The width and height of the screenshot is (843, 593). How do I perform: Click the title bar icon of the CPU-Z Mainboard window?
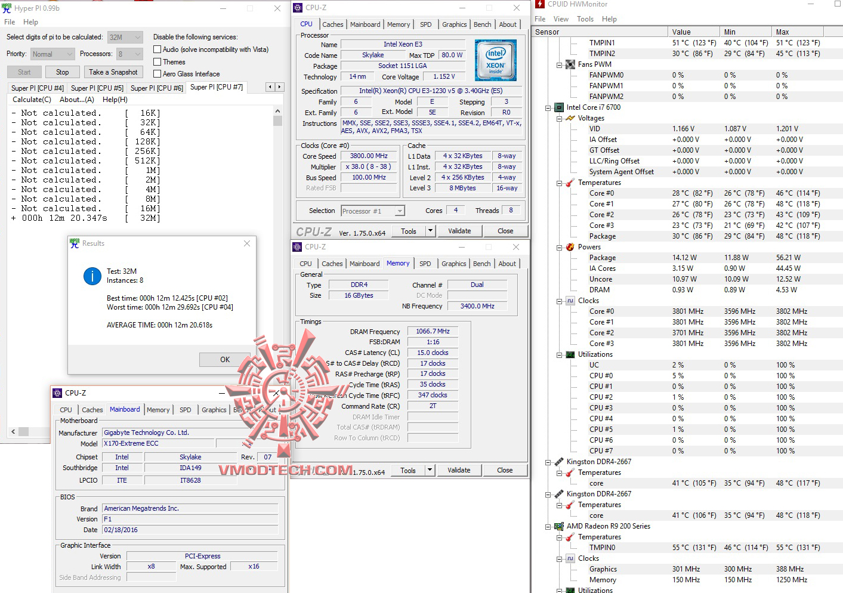click(57, 393)
